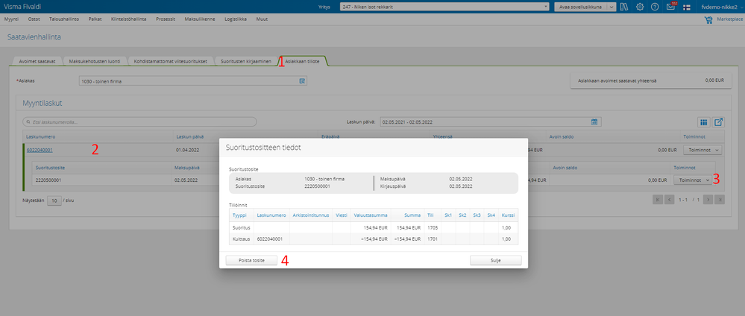The width and height of the screenshot is (745, 316).
Task: Click Poista tosite button
Action: coord(251,260)
